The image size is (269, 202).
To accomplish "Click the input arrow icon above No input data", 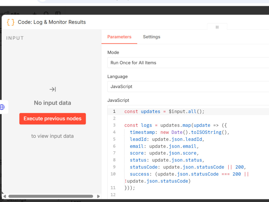I will click(x=53, y=89).
